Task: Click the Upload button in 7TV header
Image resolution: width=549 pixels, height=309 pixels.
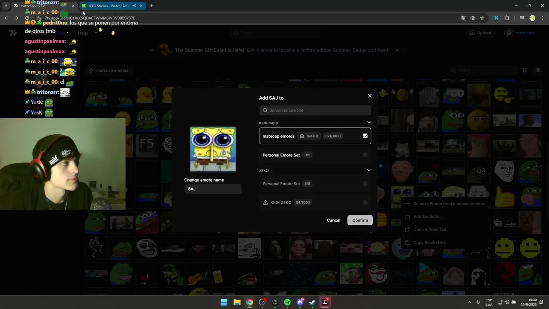Action: 480,33
